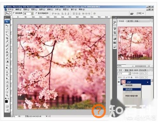Change screen mode at toolbox bottom
159x123 pixels.
pyautogui.click(x=7, y=110)
